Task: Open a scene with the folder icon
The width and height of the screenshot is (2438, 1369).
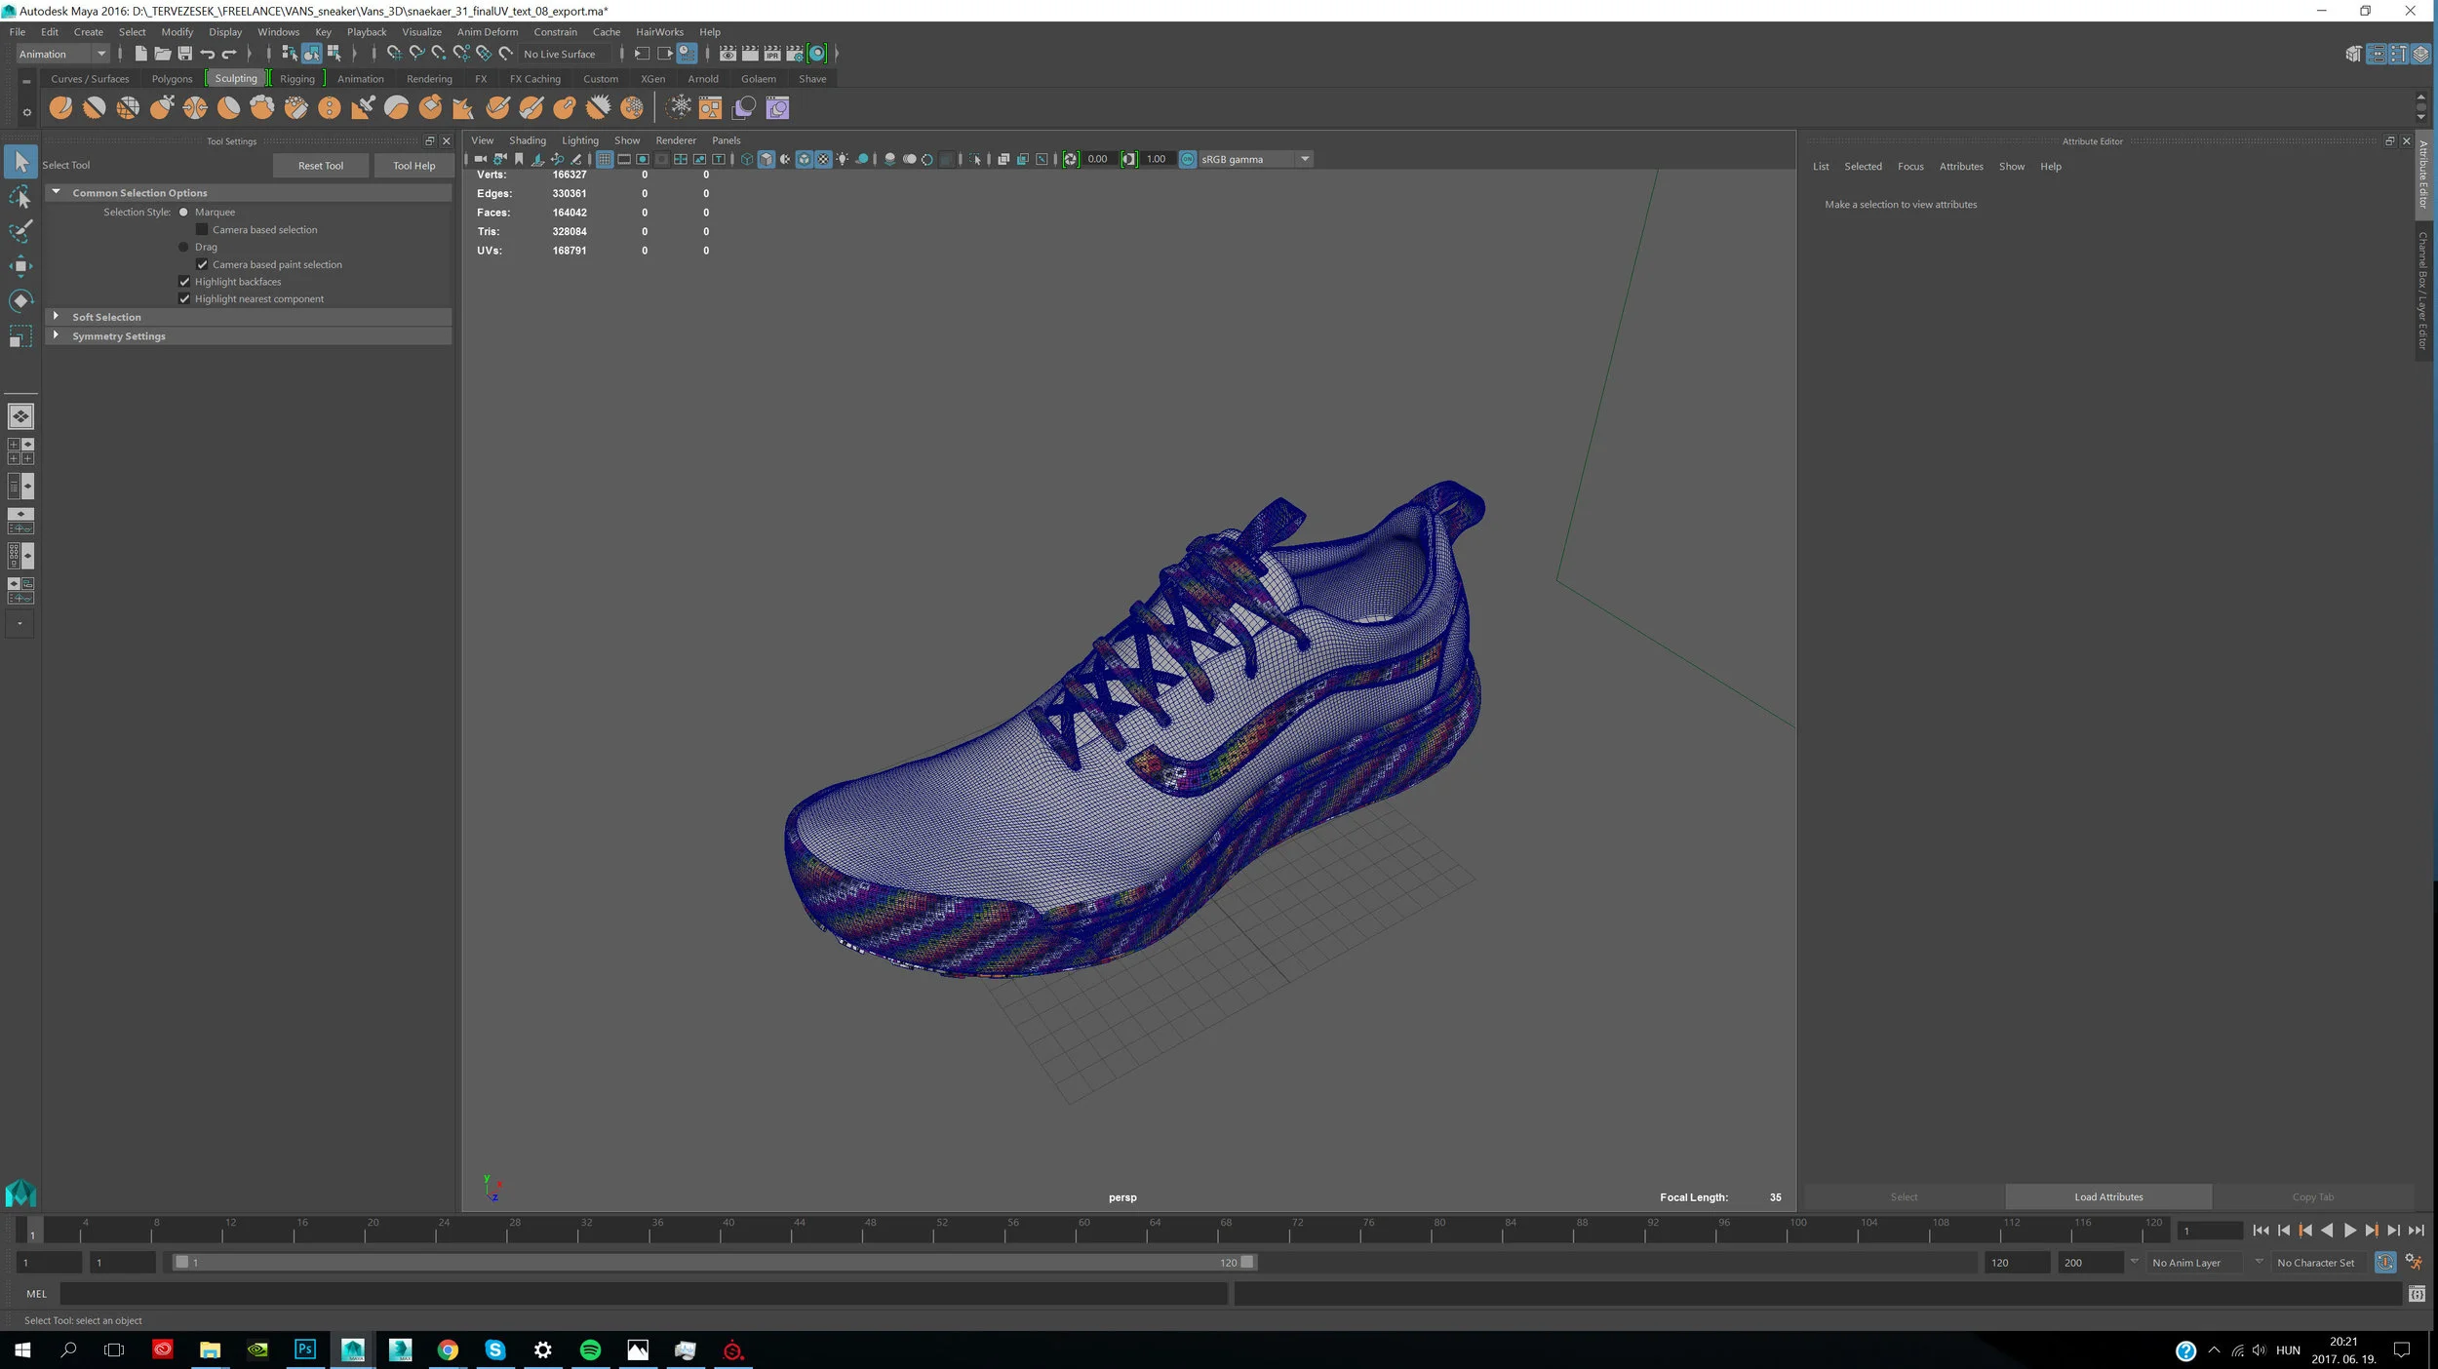Action: (x=163, y=54)
